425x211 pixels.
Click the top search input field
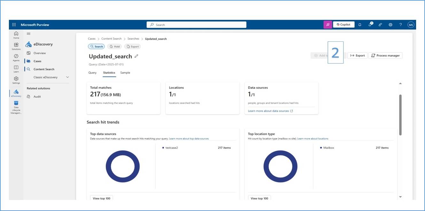pyautogui.click(x=197, y=25)
